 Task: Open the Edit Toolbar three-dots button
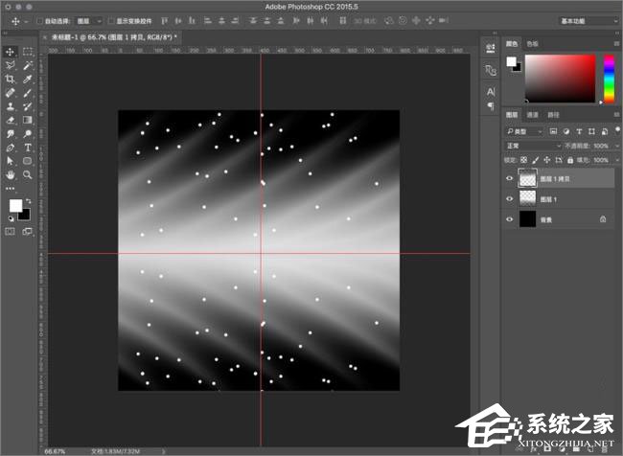point(10,189)
